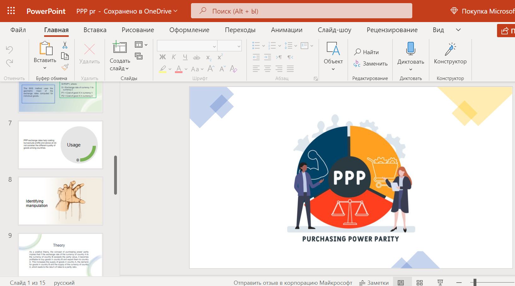The image size is (515, 286).
Task: Click the Format Painter brush icon
Action: tap(65, 67)
